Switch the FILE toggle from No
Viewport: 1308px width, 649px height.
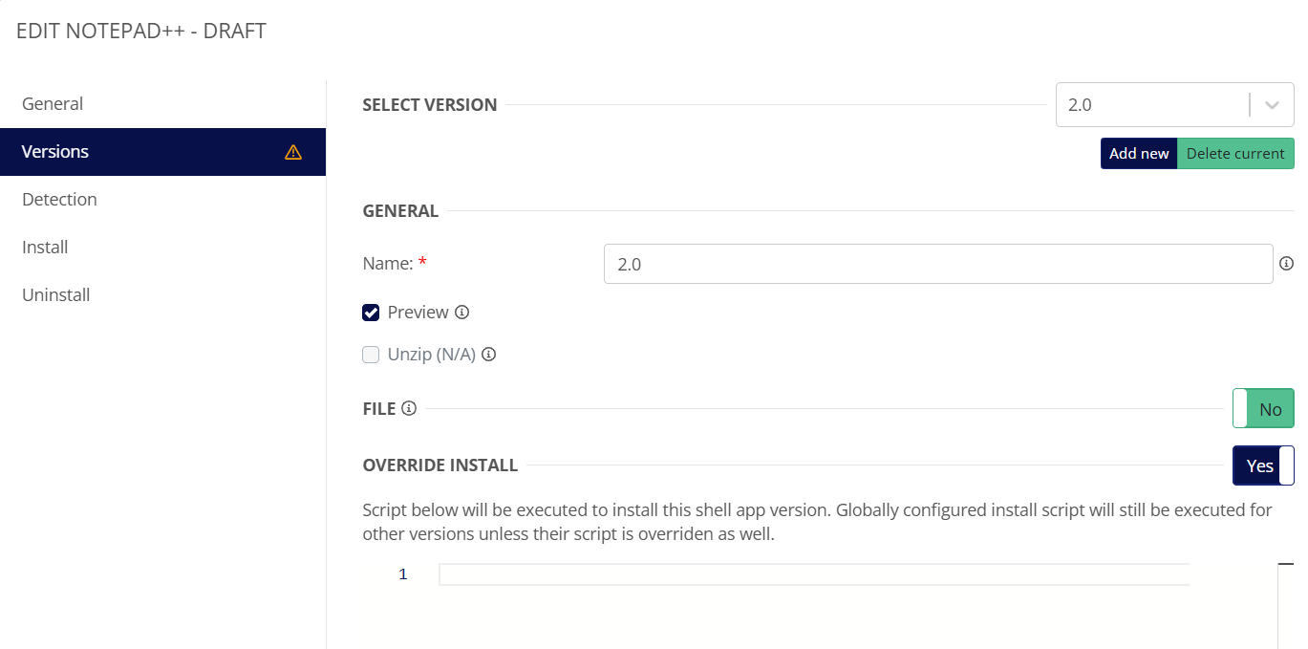click(x=1262, y=409)
